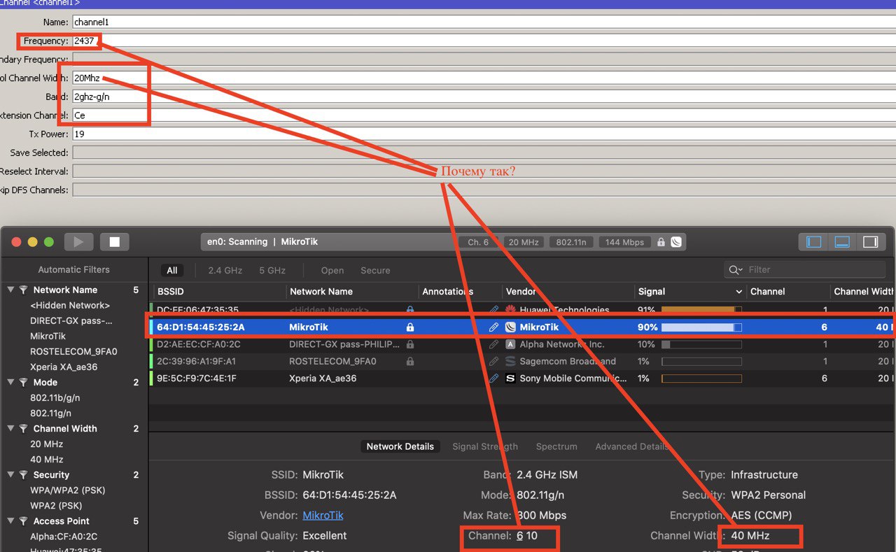This screenshot has width=896, height=552.
Task: Select <Hidden Network> in the sidebar
Action: tap(70, 305)
